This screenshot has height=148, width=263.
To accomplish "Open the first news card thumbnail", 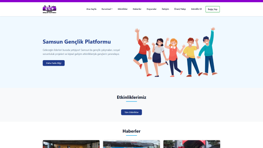I will 71,144.
